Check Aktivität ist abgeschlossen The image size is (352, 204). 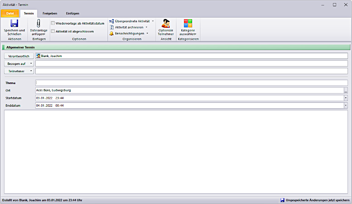[x=53, y=31]
